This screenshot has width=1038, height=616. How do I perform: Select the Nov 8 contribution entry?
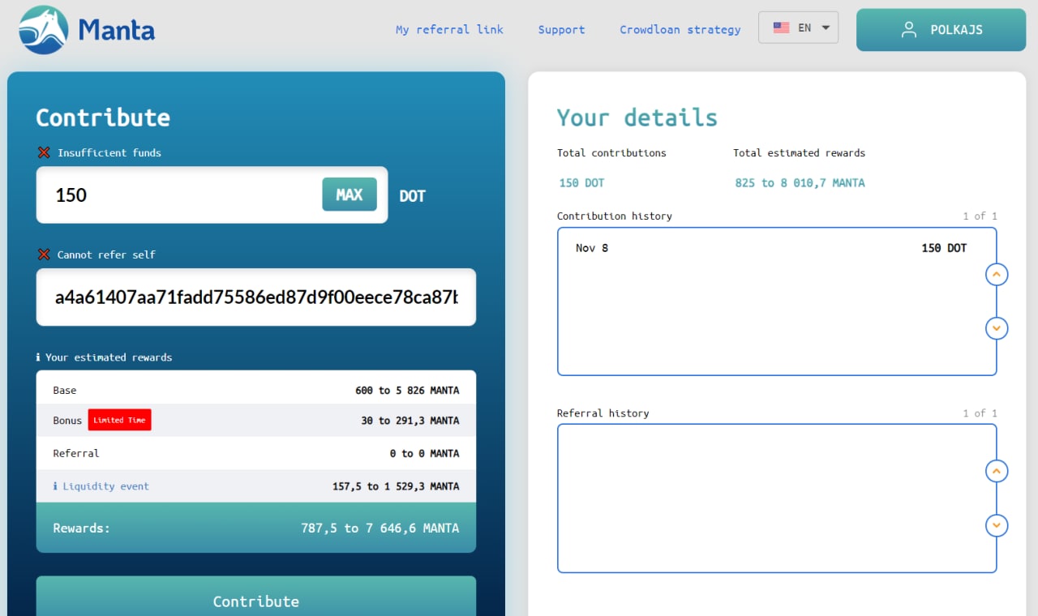pos(771,248)
